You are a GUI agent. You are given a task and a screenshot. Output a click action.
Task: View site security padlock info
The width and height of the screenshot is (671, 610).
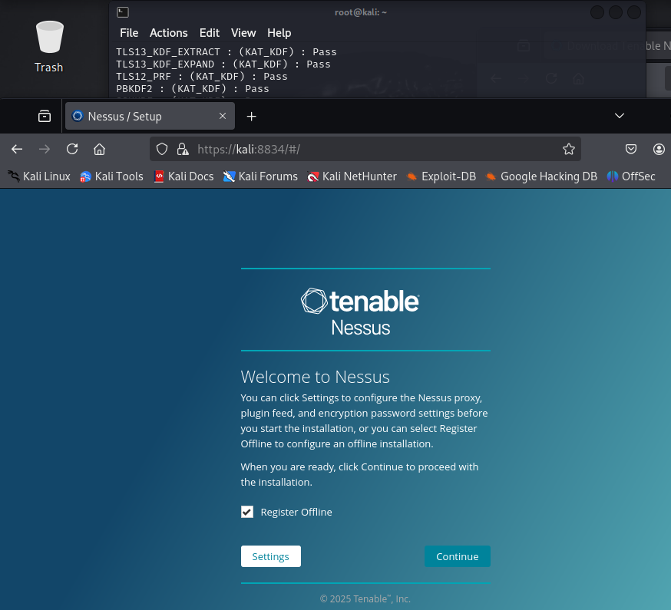coord(183,150)
